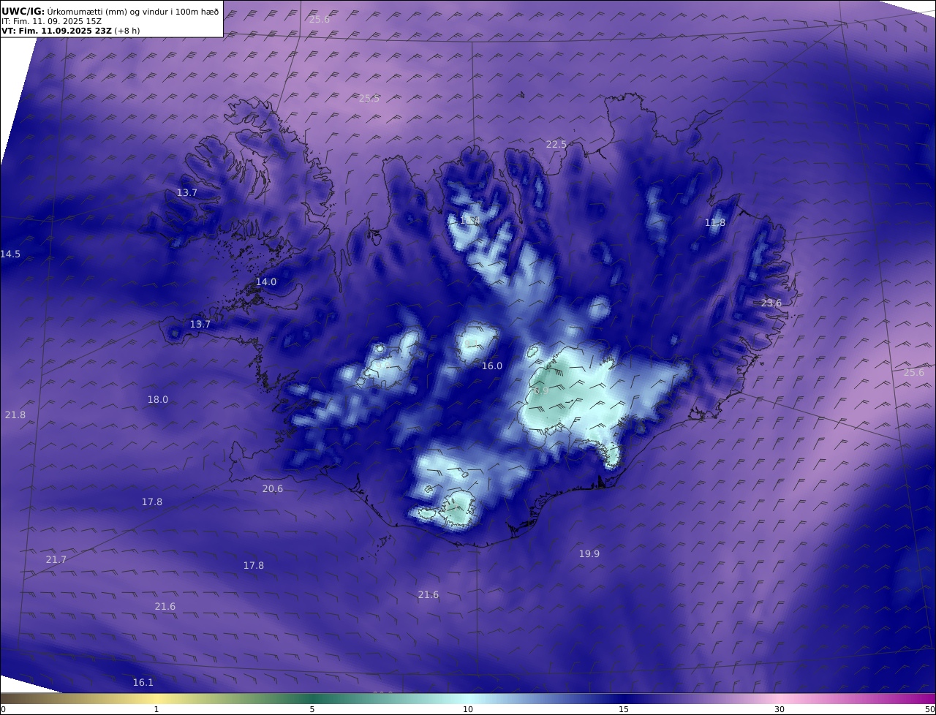Click the '1' tick on the color scale

pyautogui.click(x=156, y=709)
